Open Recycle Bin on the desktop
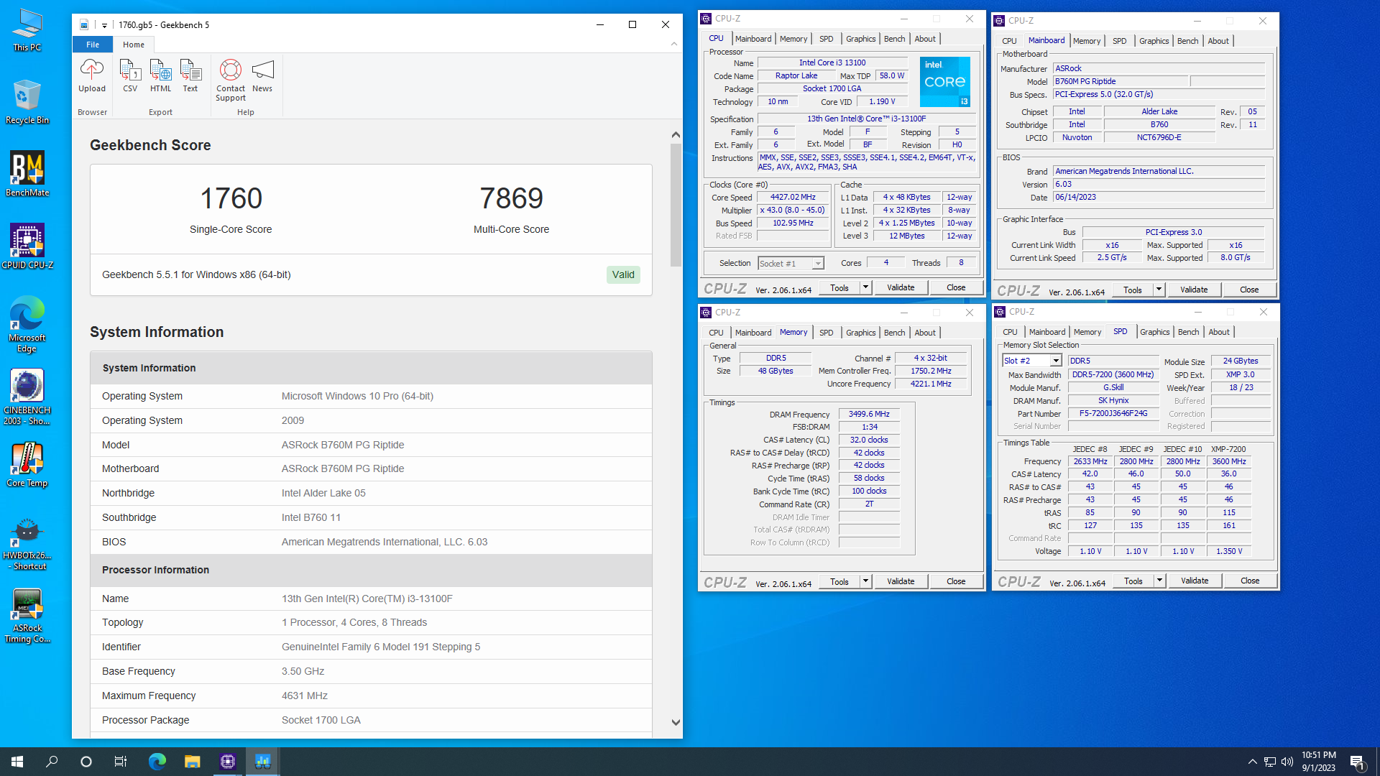1380x776 pixels. 27,103
